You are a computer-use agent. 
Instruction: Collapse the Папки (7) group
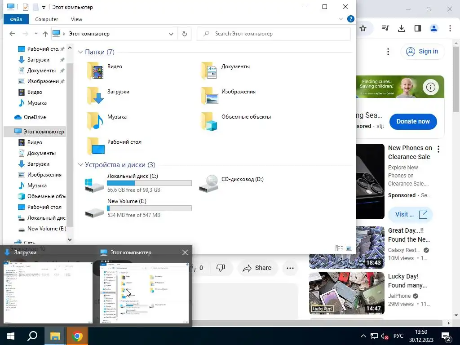(80, 52)
